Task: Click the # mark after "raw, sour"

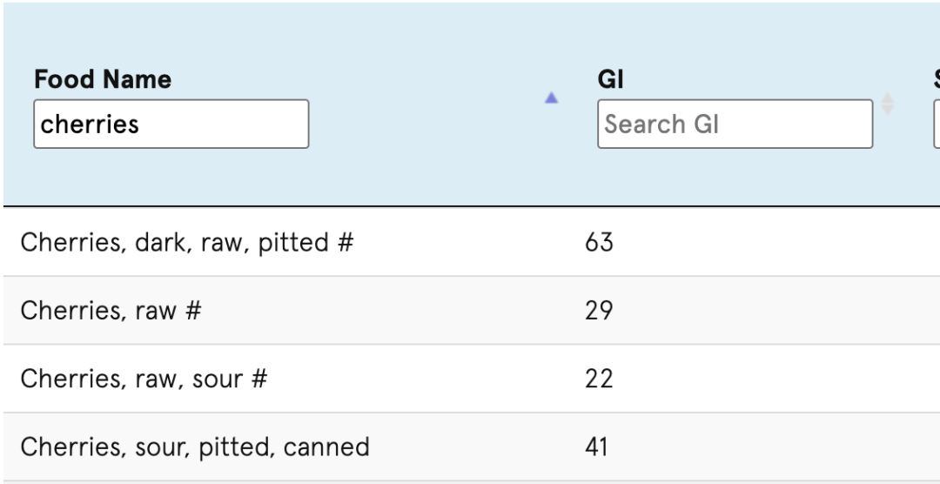Action: coord(258,378)
